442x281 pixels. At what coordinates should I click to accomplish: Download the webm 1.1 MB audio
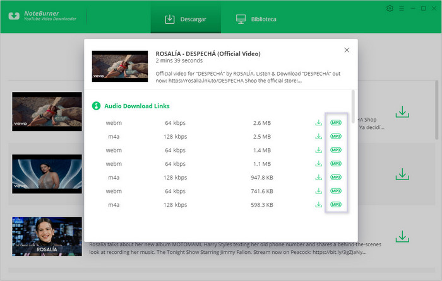318,164
